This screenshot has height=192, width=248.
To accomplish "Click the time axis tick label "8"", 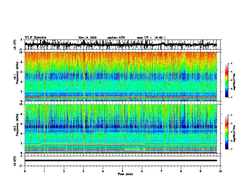I will [181, 171].
